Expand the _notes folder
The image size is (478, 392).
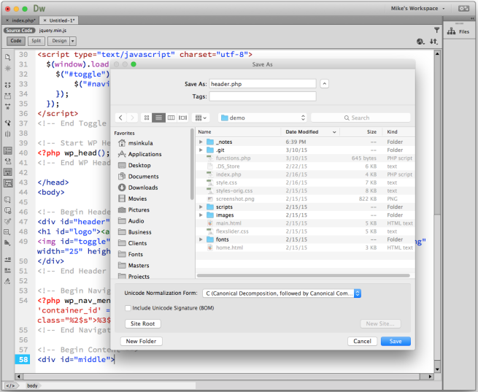[201, 142]
